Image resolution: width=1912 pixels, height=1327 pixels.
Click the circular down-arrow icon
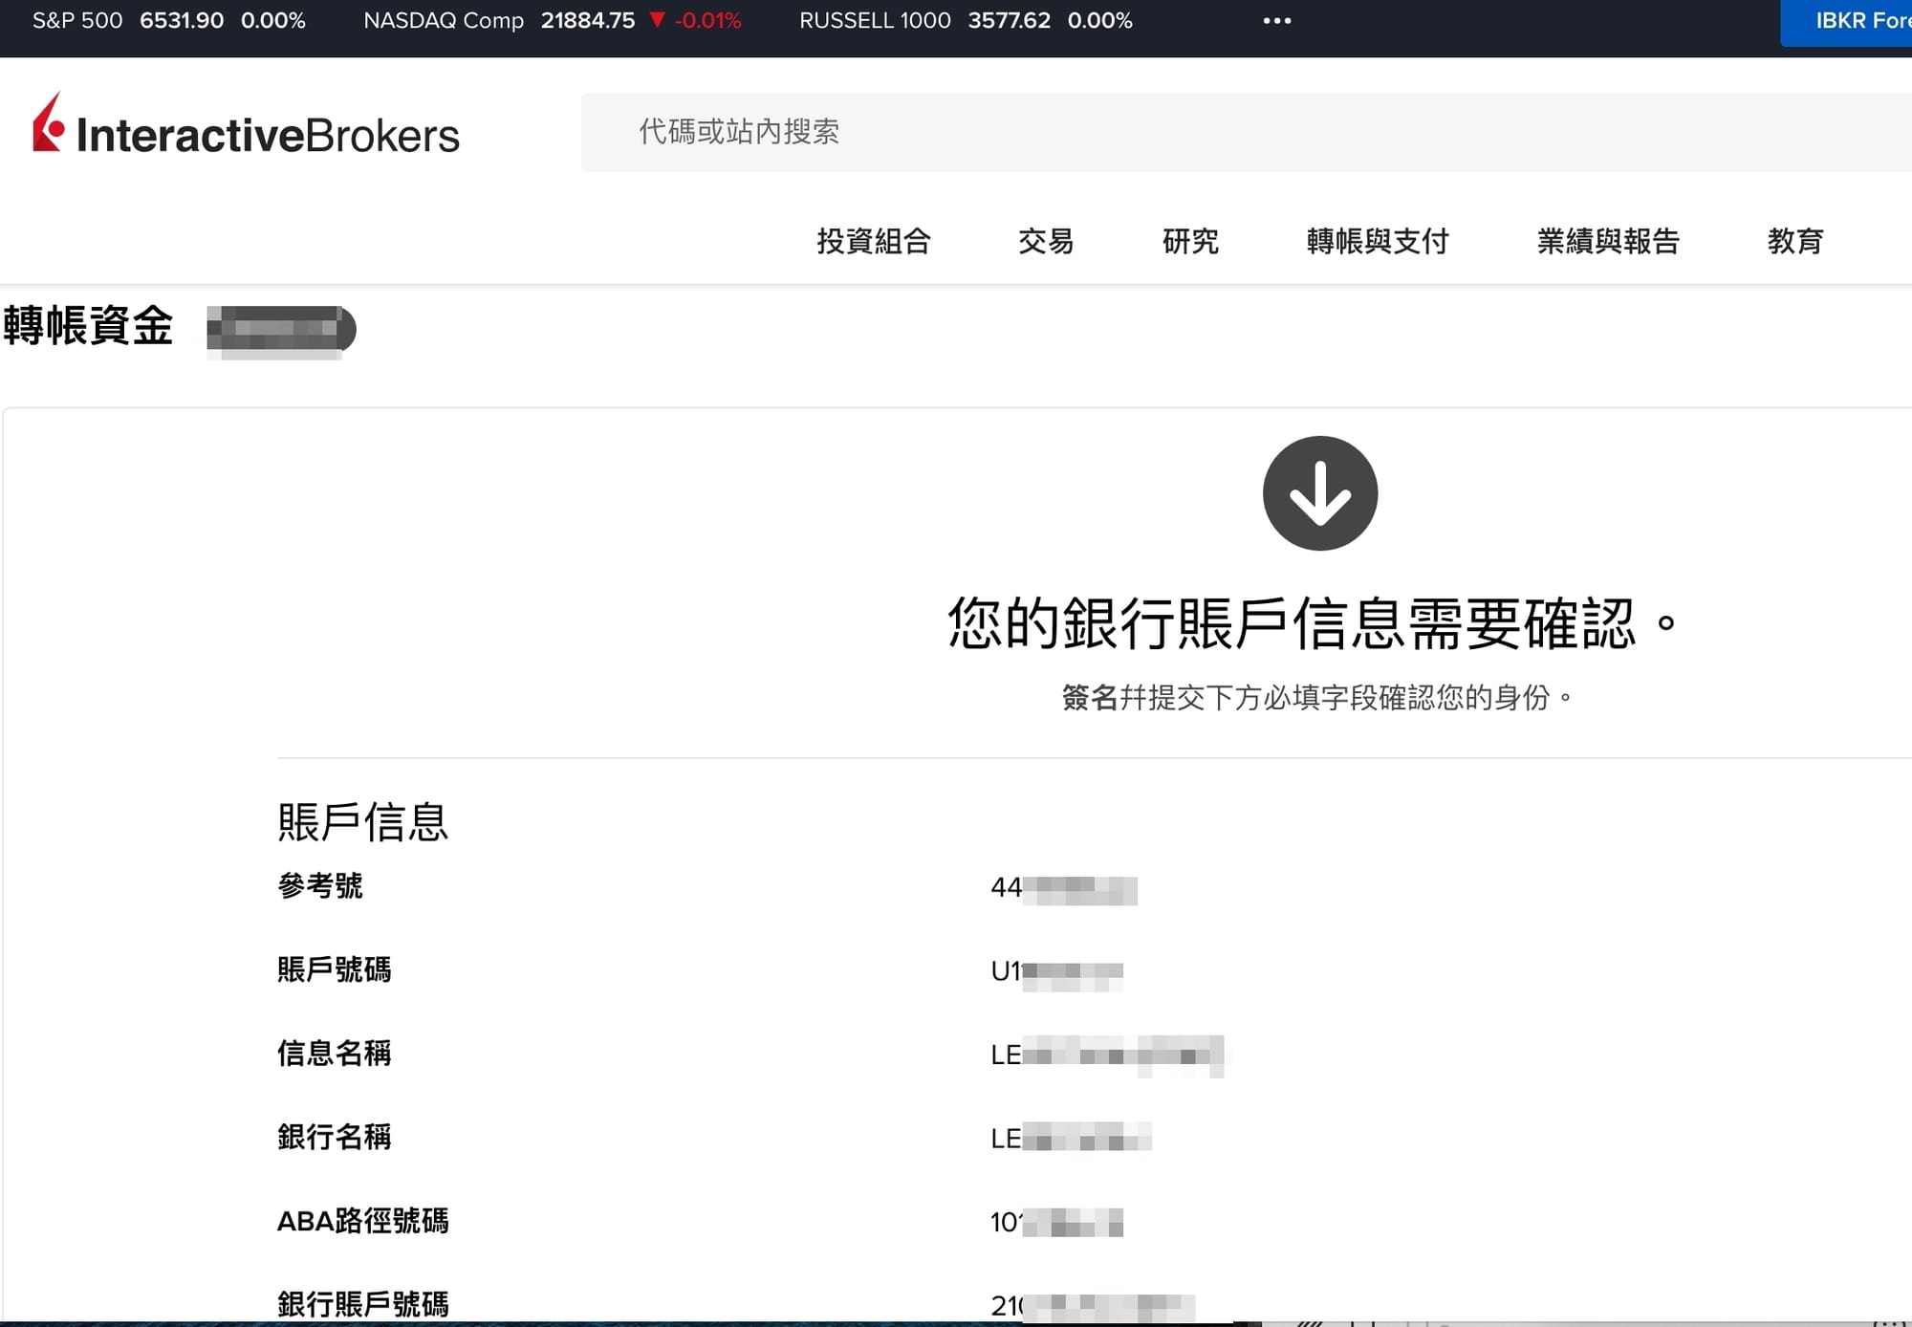tap(1319, 493)
